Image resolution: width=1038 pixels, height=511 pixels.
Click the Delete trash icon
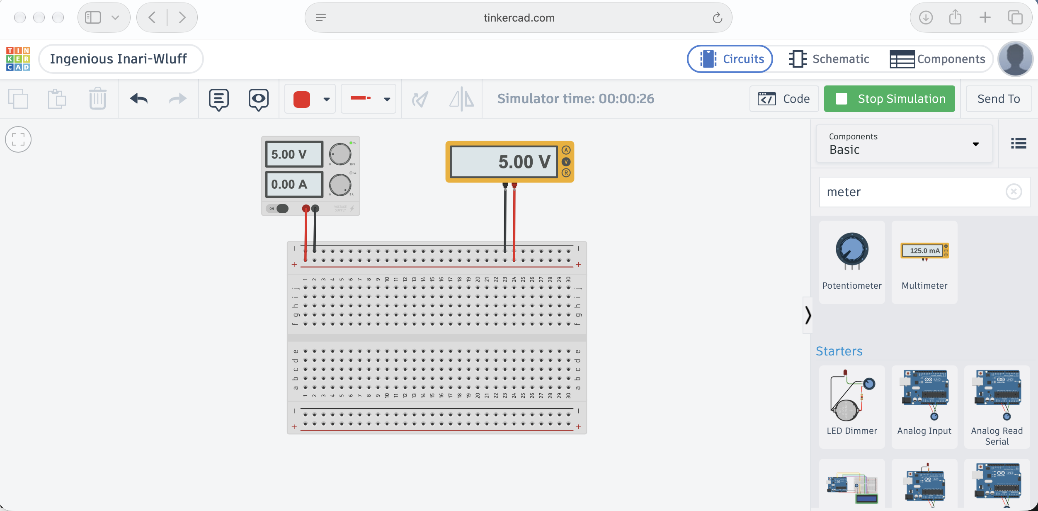[98, 99]
